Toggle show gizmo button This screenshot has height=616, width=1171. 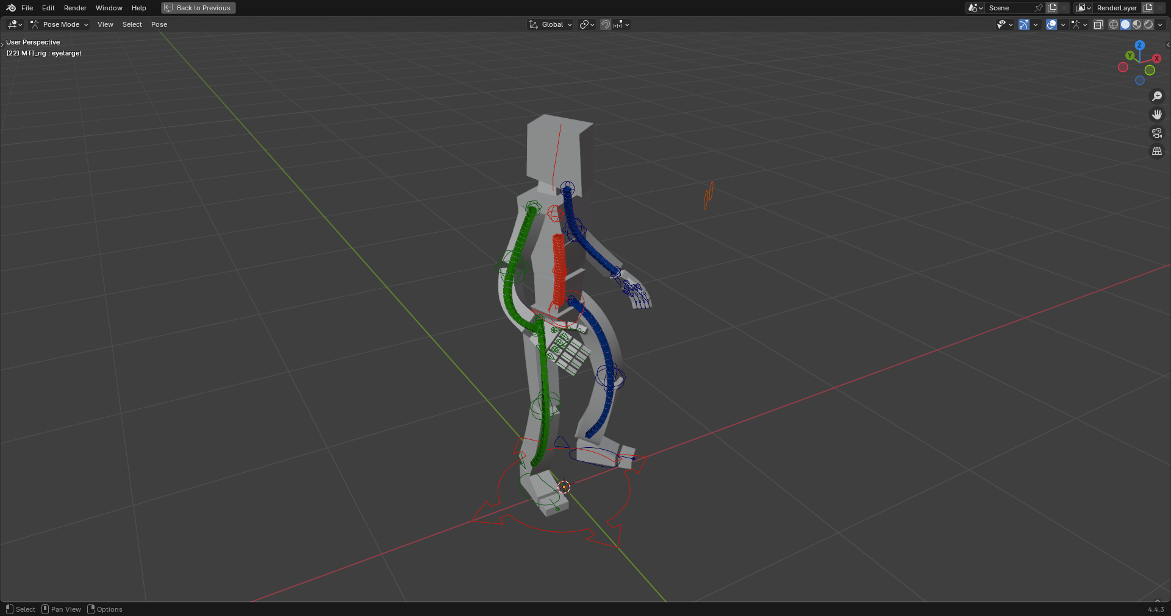pos(1024,24)
